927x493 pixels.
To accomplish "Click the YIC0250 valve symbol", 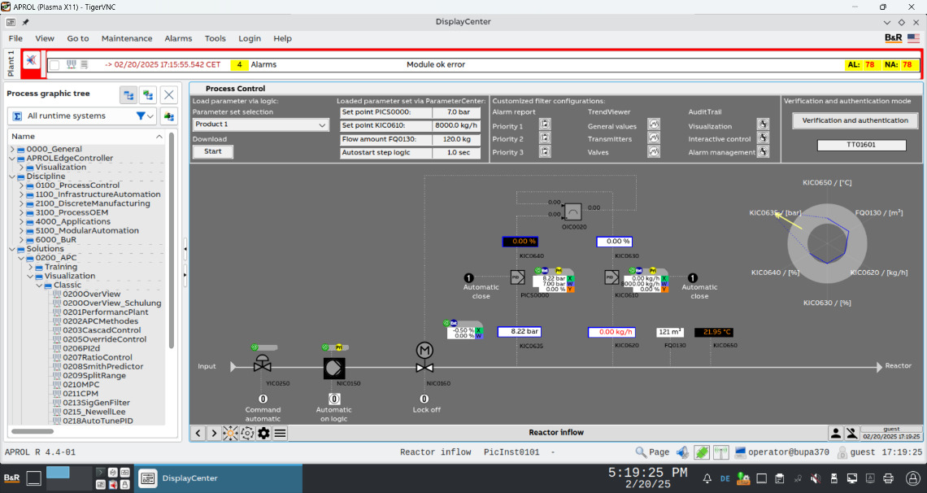I will tap(262, 364).
